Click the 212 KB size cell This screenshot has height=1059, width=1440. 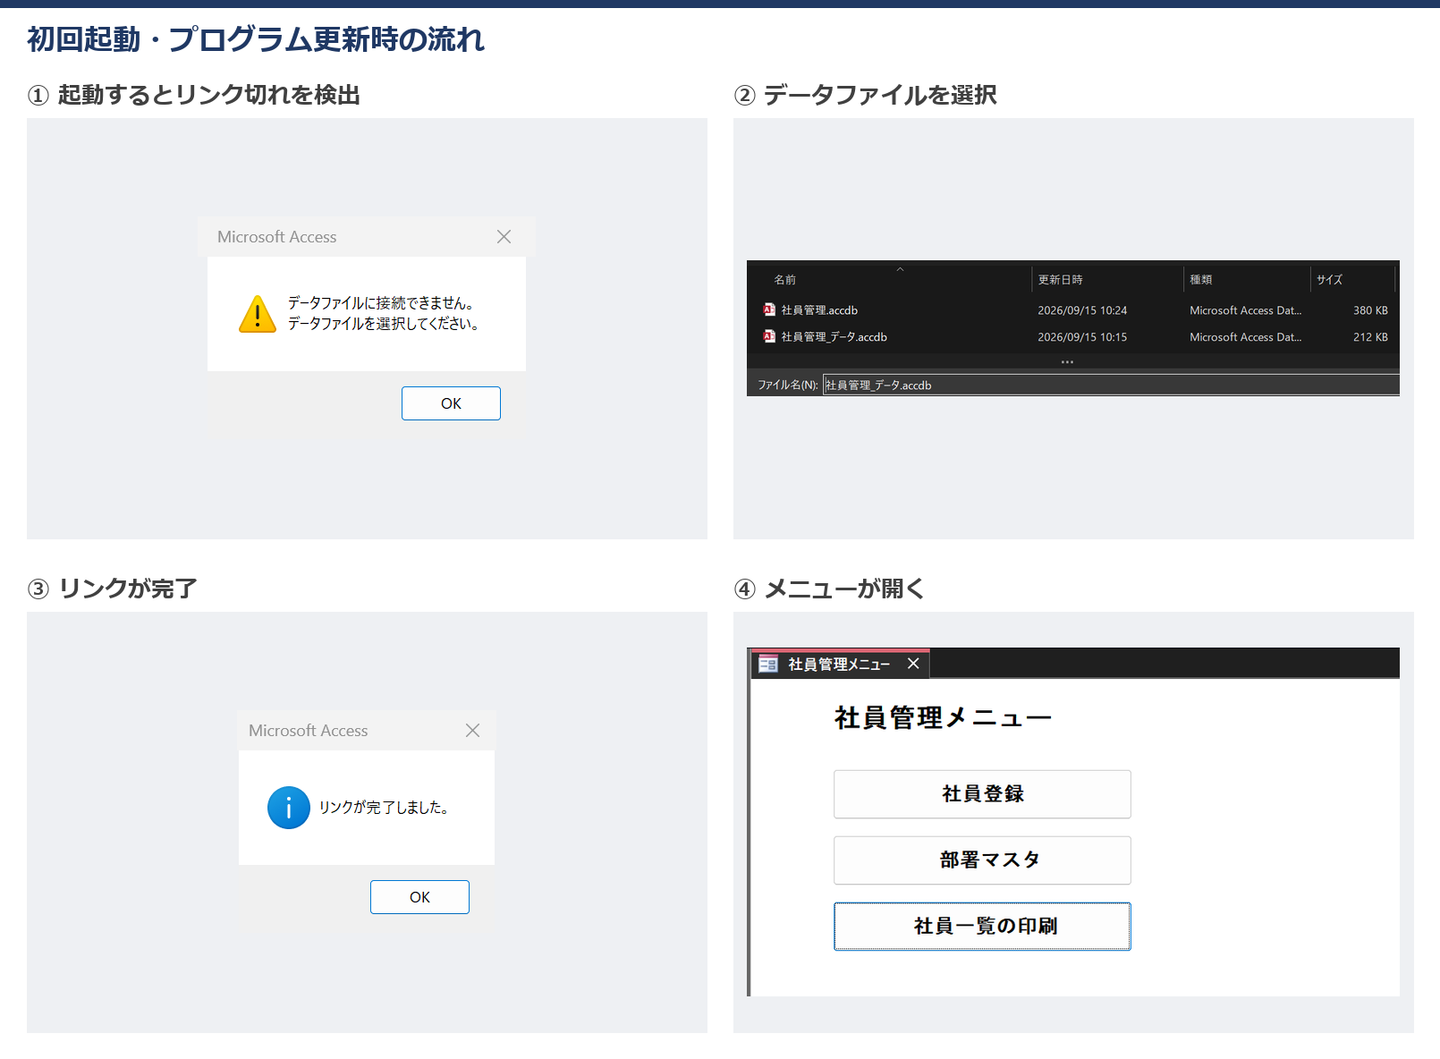(1370, 337)
